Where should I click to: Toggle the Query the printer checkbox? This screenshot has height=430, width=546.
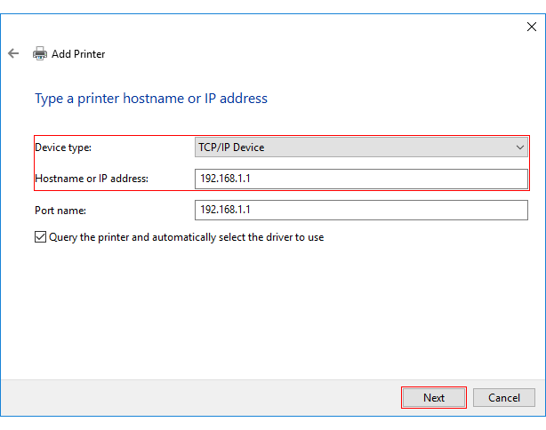pyautogui.click(x=40, y=237)
